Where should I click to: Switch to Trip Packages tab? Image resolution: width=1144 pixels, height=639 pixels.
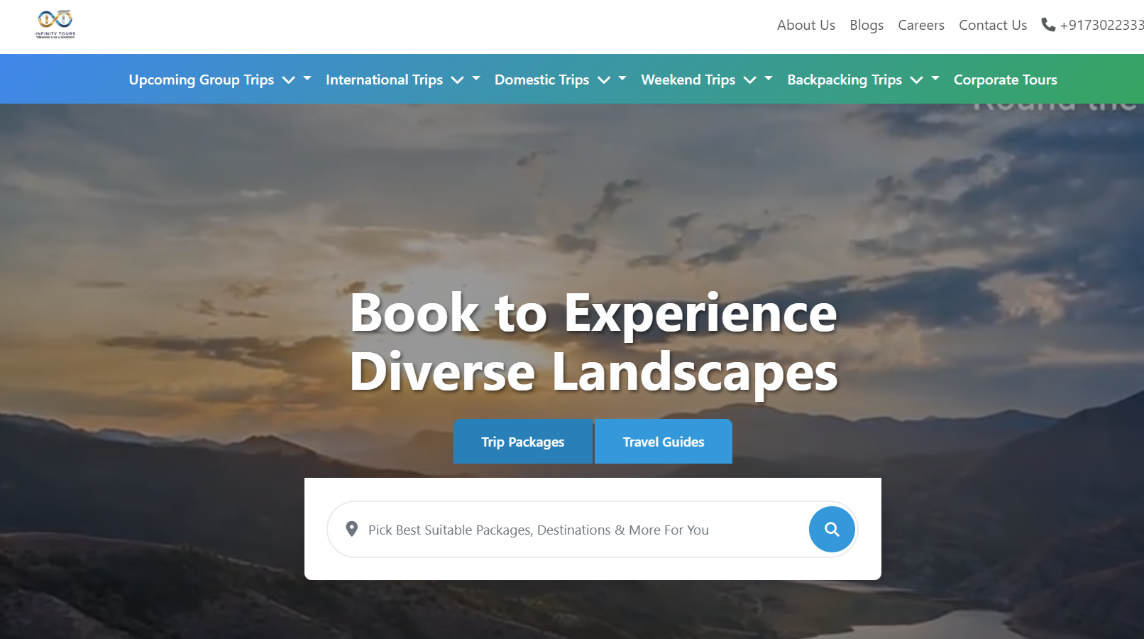coord(523,442)
